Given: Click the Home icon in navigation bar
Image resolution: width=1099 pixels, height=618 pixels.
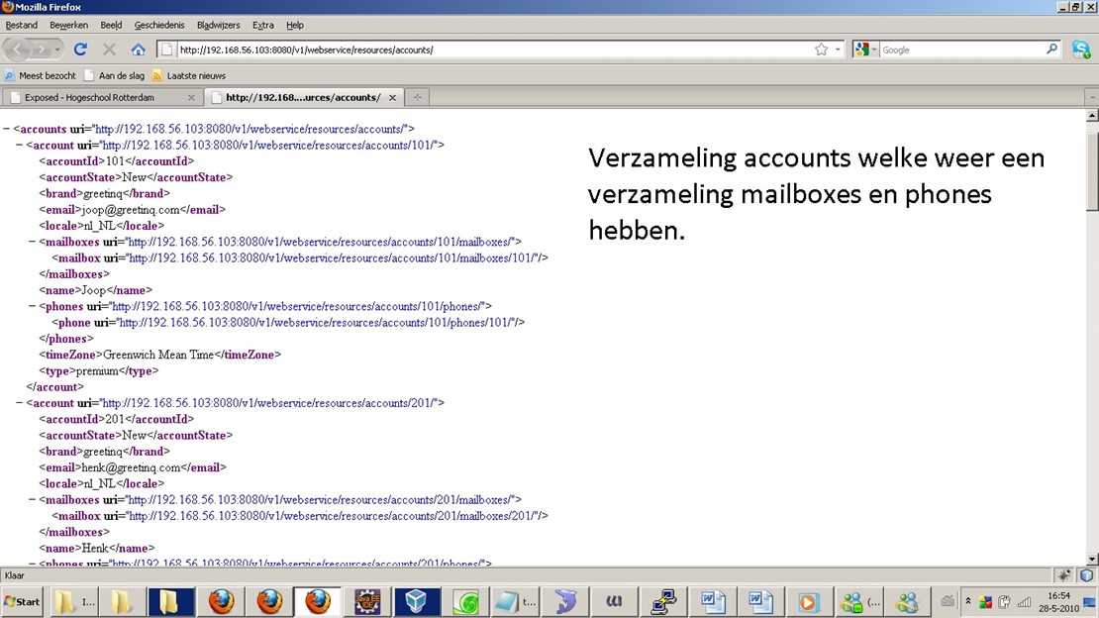Looking at the screenshot, I should click(138, 49).
